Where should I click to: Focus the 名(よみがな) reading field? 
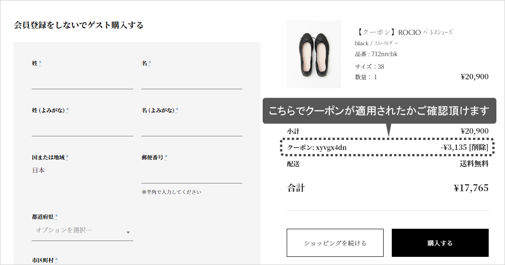(x=192, y=127)
